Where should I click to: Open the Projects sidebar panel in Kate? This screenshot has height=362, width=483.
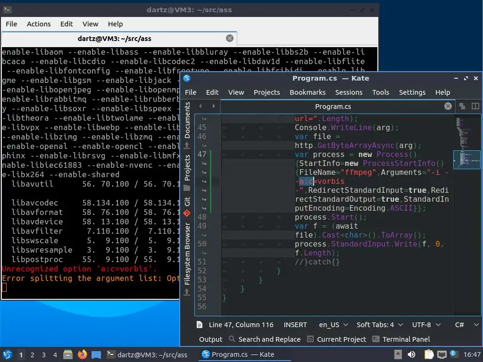187,173
